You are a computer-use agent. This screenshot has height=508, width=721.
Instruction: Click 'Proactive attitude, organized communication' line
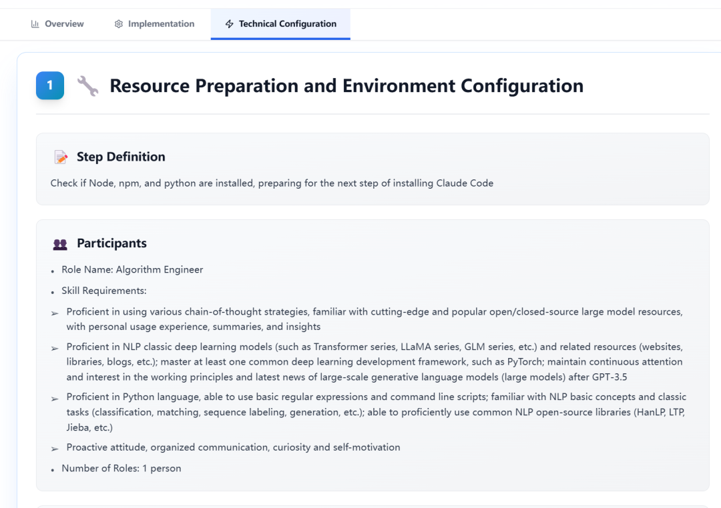[x=233, y=447]
